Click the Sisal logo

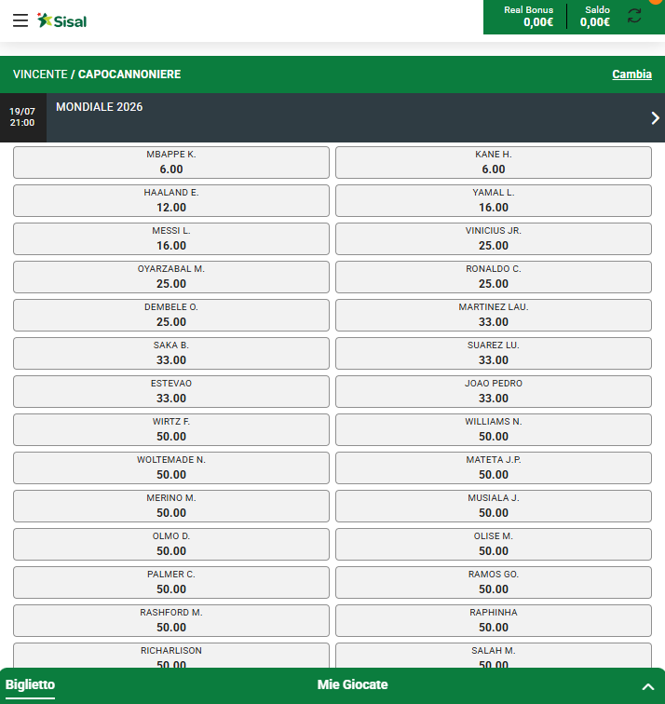pyautogui.click(x=62, y=20)
